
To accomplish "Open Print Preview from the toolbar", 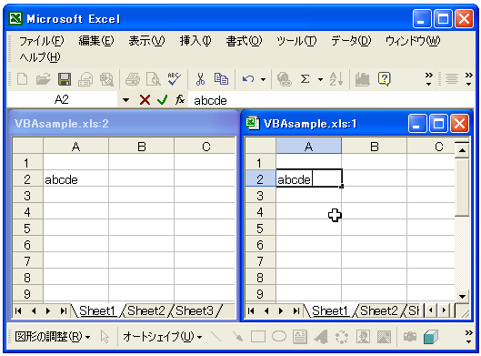I will (153, 79).
